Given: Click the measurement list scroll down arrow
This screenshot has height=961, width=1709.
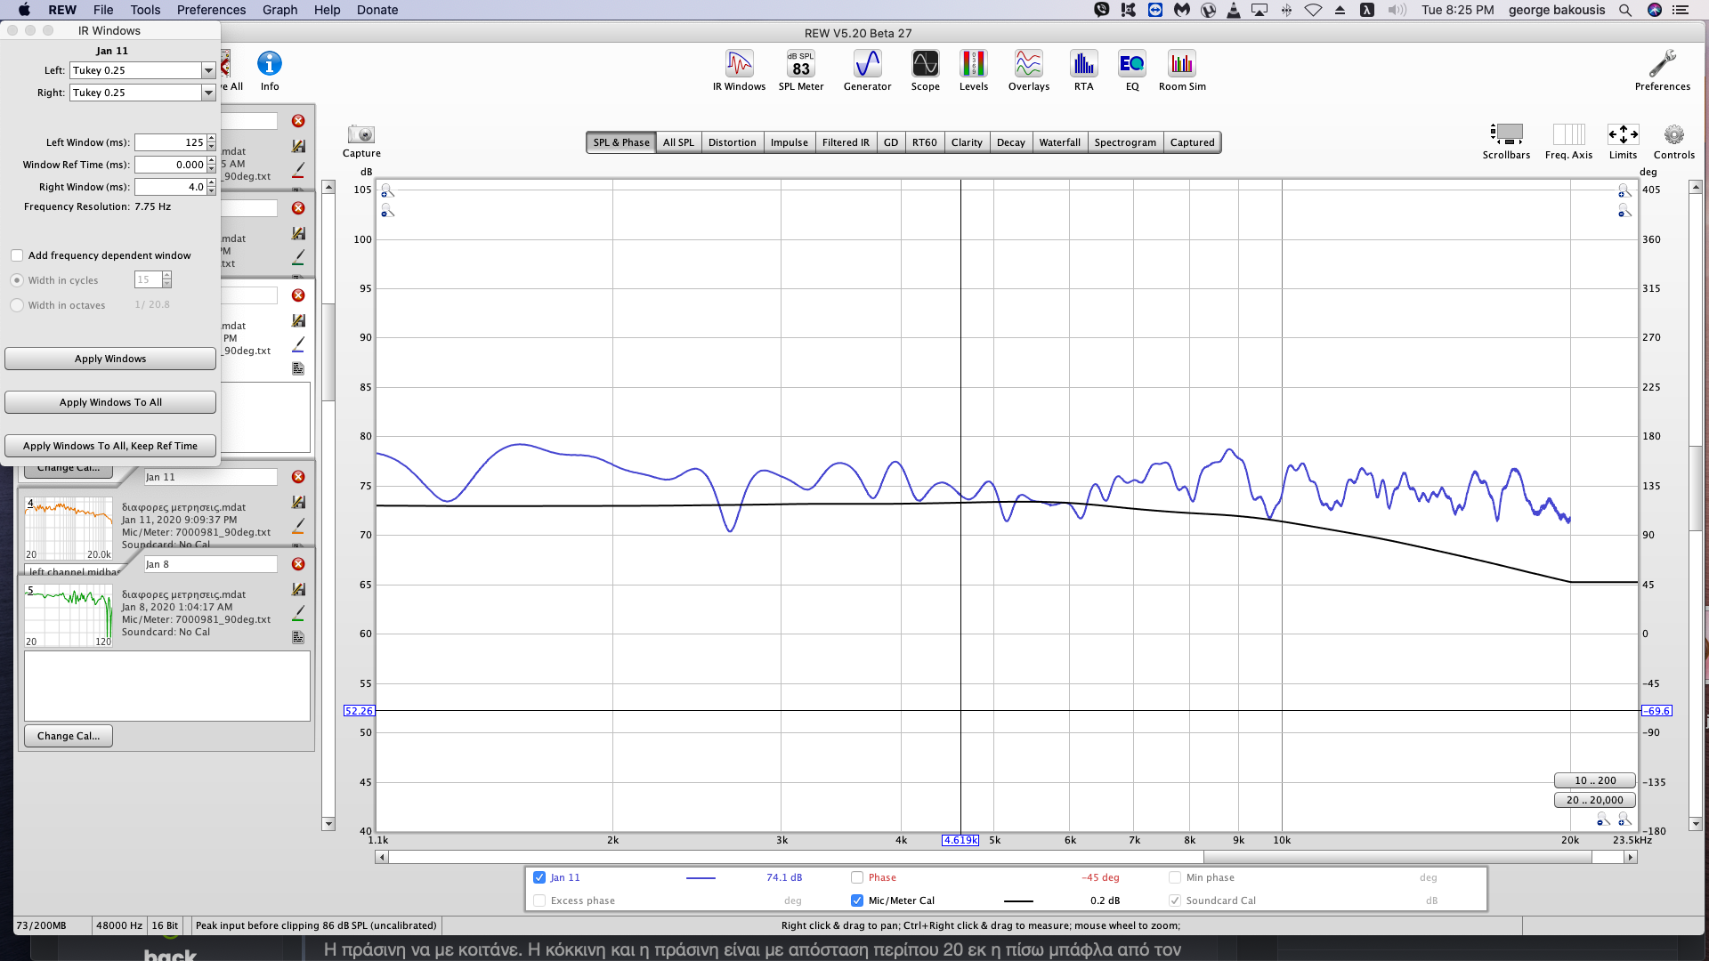Looking at the screenshot, I should click(x=328, y=824).
